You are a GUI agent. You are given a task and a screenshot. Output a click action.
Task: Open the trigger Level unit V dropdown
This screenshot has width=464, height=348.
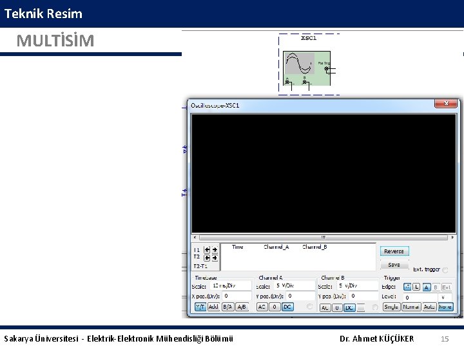445,297
